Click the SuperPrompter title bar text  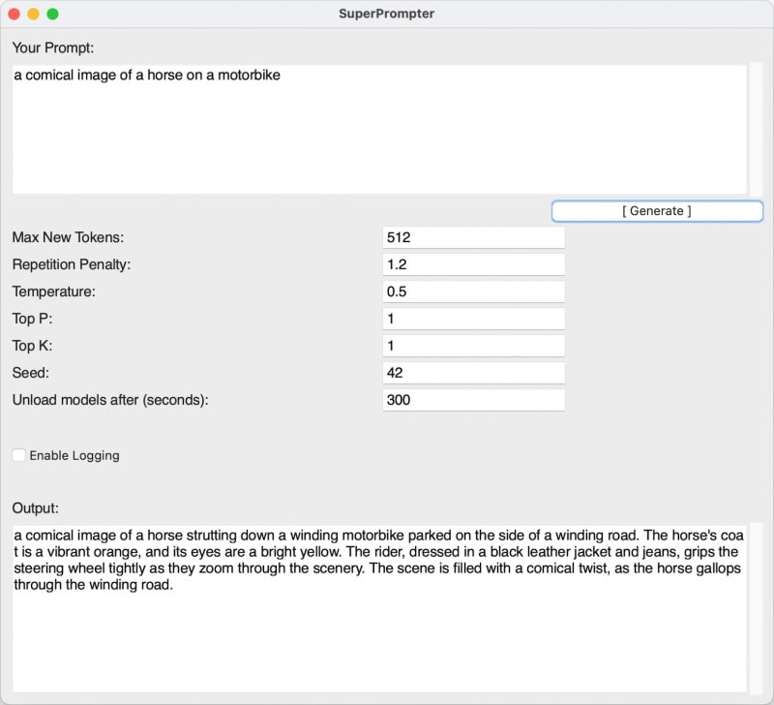(387, 15)
